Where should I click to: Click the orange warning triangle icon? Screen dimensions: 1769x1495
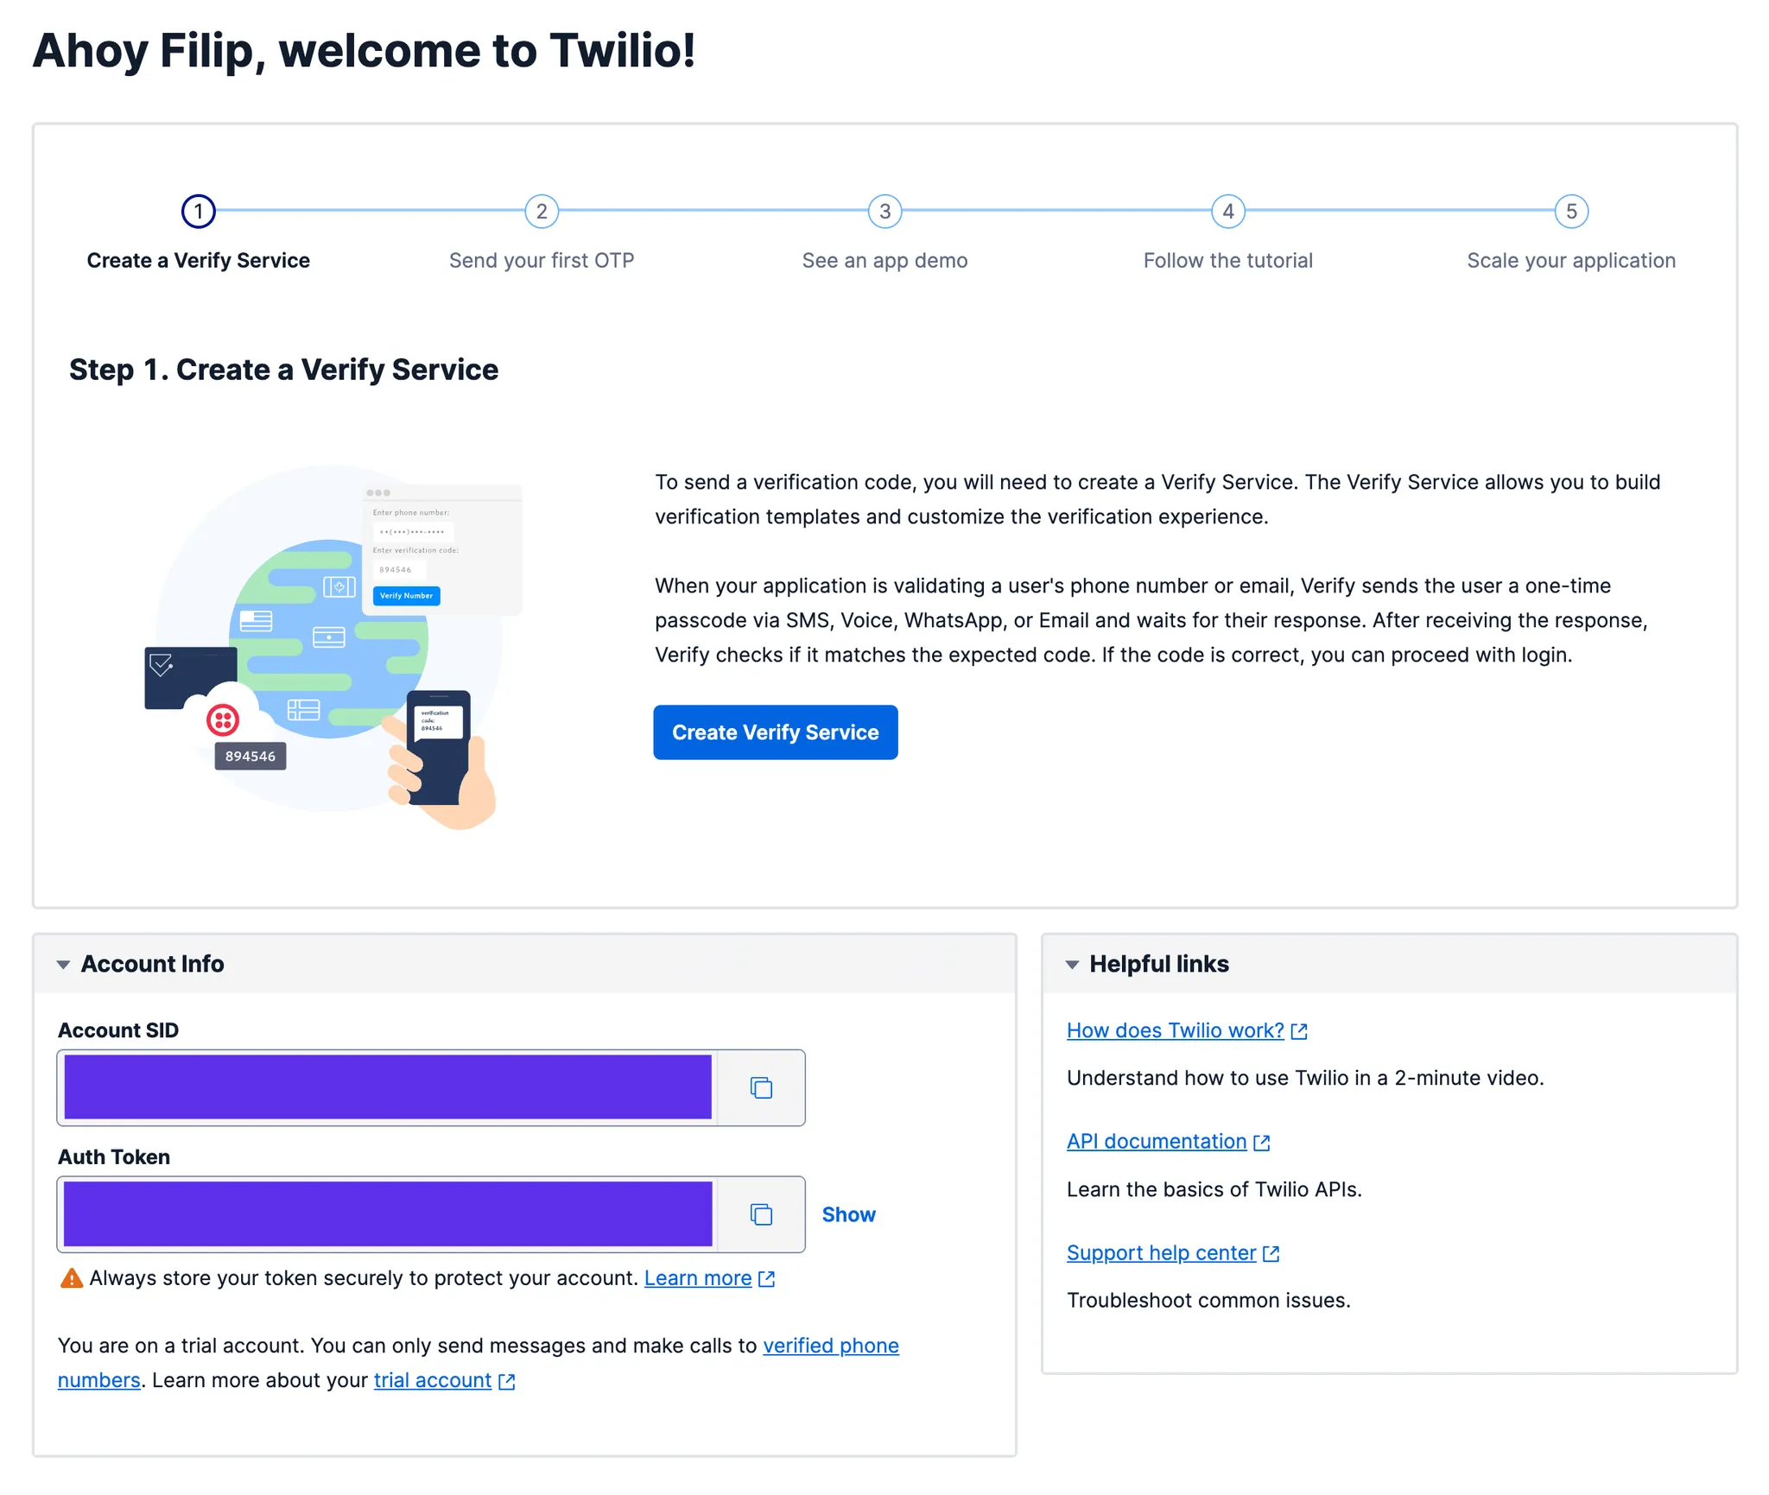tap(71, 1278)
